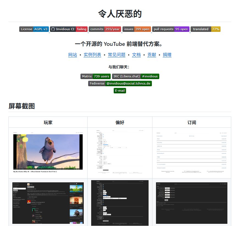This screenshot has width=237, height=226.
Task: Open the light-theme preferences screenshot
Action: click(x=120, y=152)
